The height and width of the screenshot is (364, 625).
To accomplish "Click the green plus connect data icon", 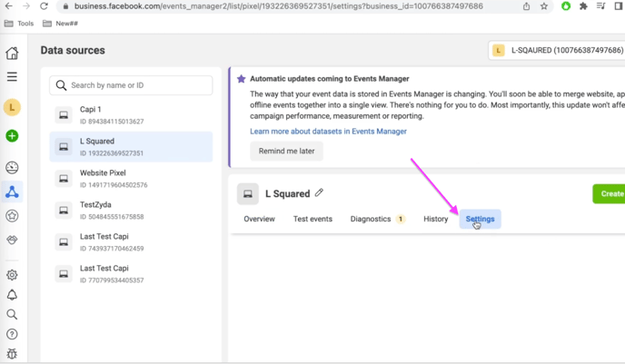I will point(12,136).
